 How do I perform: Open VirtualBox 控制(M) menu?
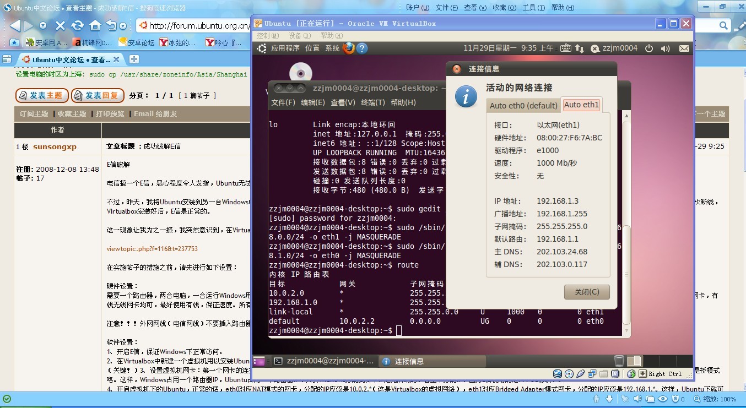(268, 36)
